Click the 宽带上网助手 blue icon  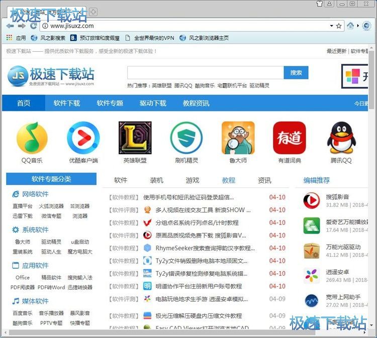312,301
